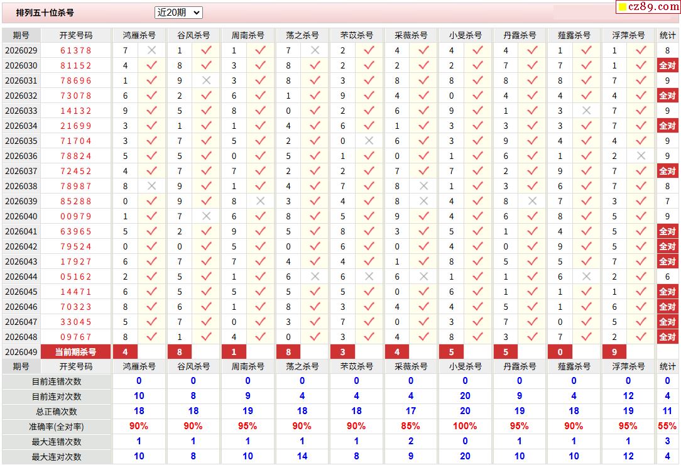The image size is (681, 465).
Task: Click the gray X mark for 采薇杀号 in row 2026038
Action: point(424,186)
